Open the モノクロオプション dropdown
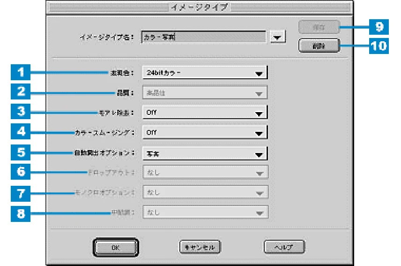 tap(205, 192)
